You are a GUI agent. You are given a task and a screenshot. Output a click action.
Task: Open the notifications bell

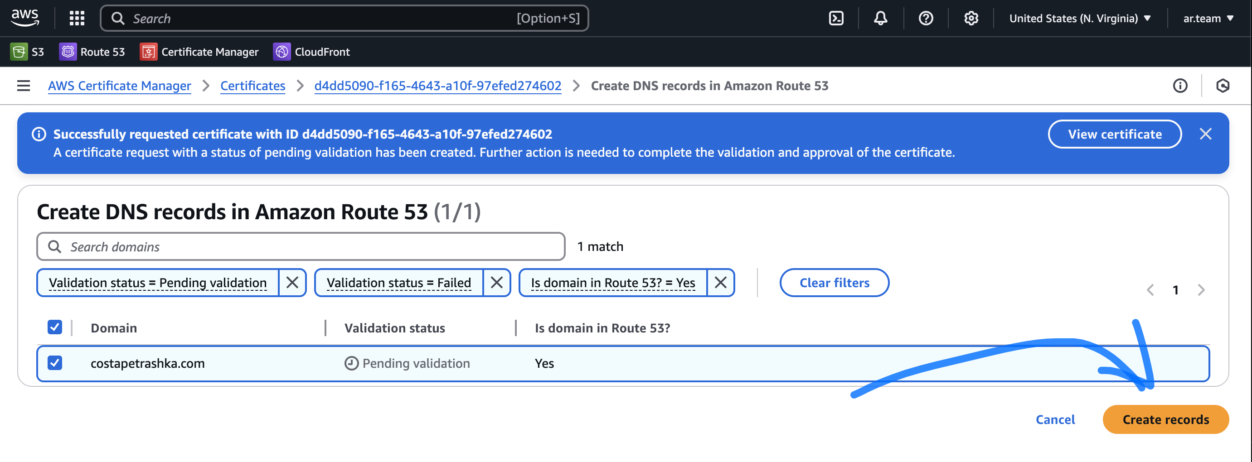(880, 19)
